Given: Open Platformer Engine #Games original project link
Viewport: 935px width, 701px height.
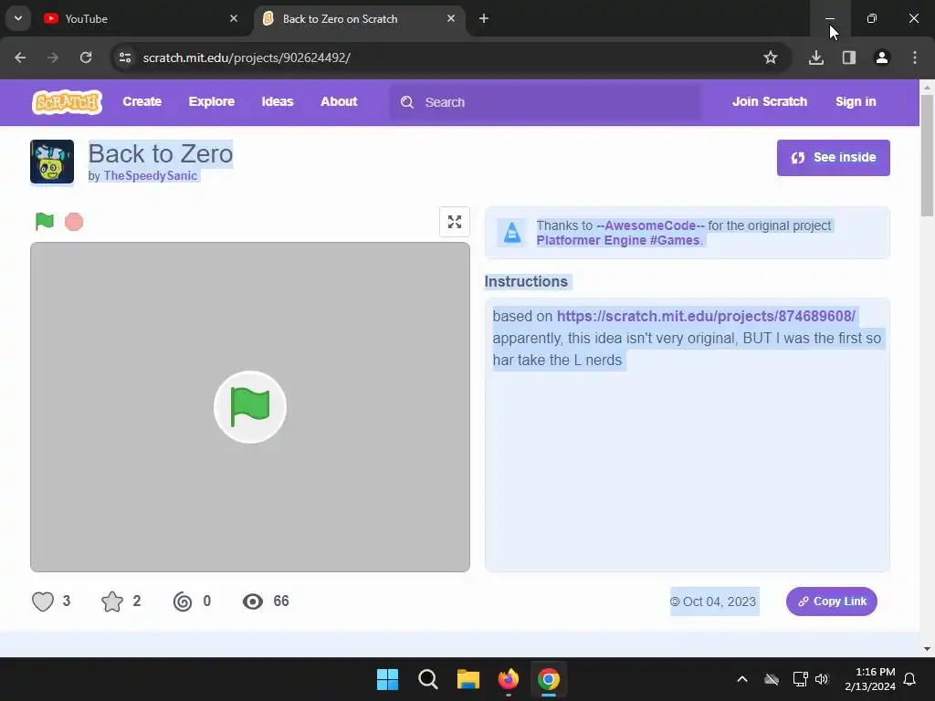Looking at the screenshot, I should point(619,240).
